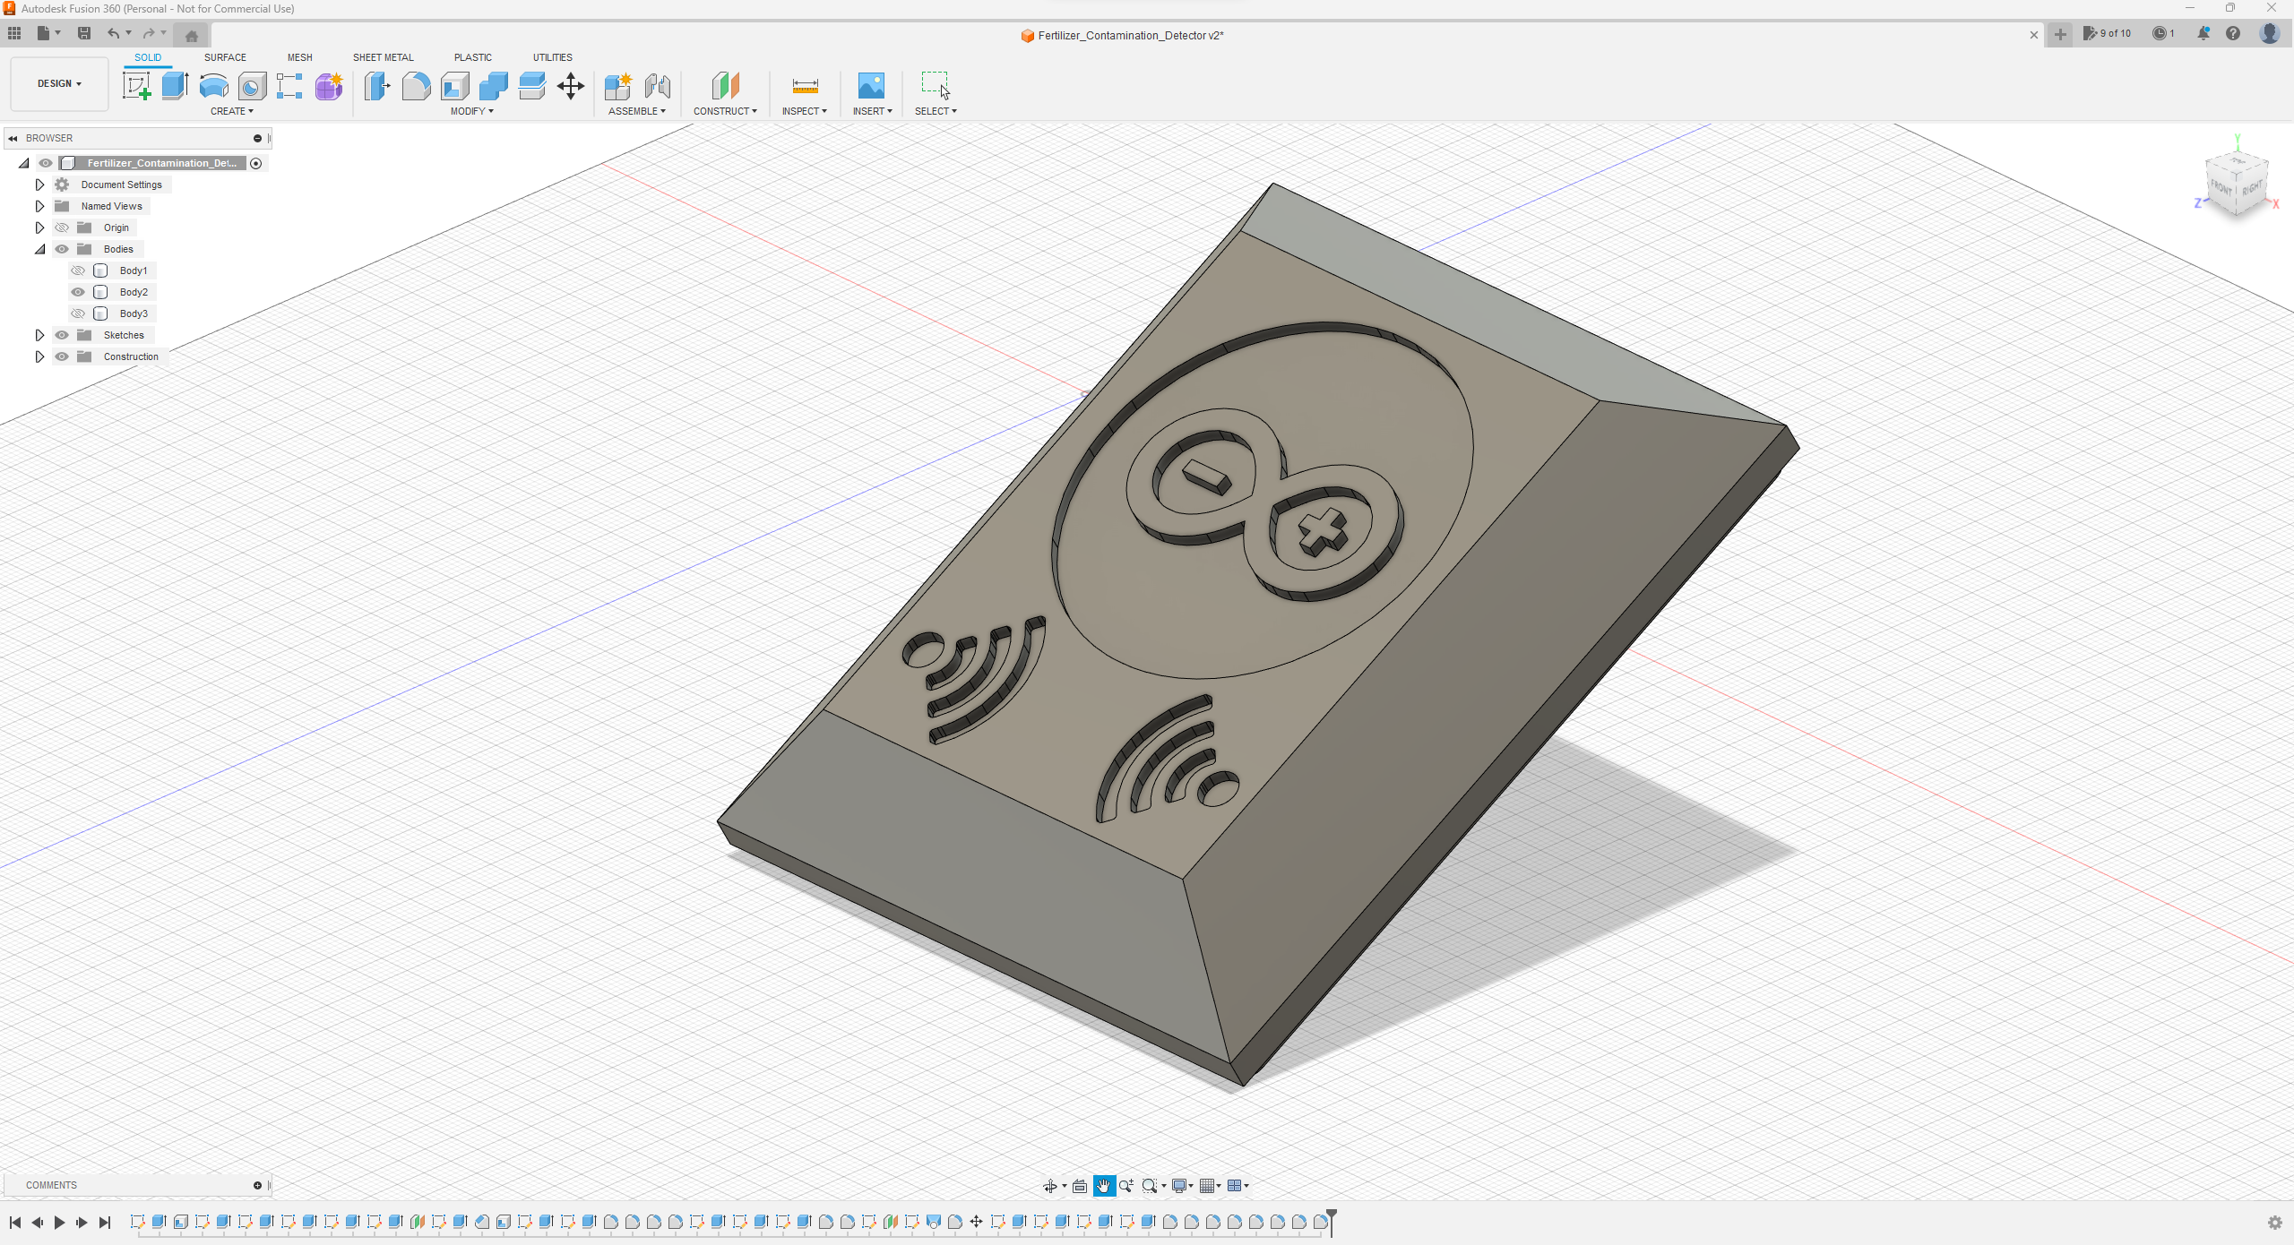Screen dimensions: 2294x1245
Task: Select the Create Sketch tool
Action: click(136, 86)
